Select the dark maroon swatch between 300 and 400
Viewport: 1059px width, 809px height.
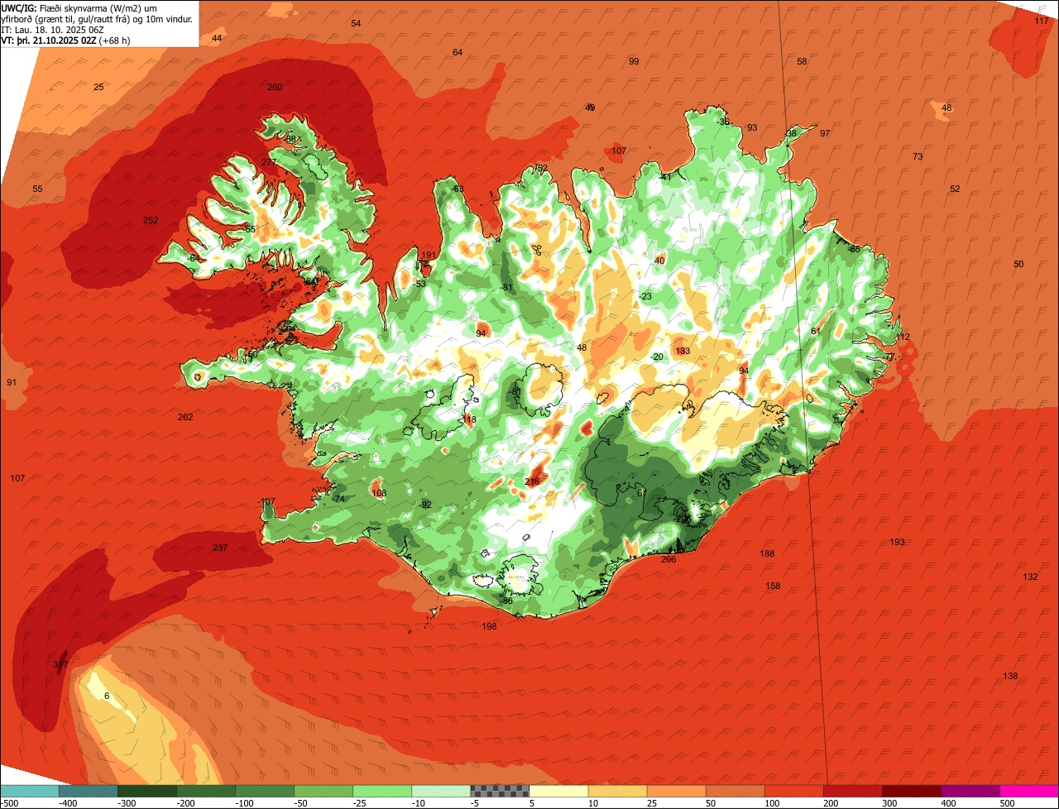pos(911,791)
